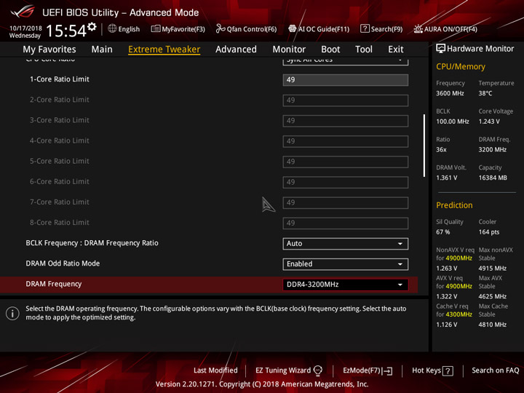Select the DRAM Odd Ratio Mode label

pos(63,263)
